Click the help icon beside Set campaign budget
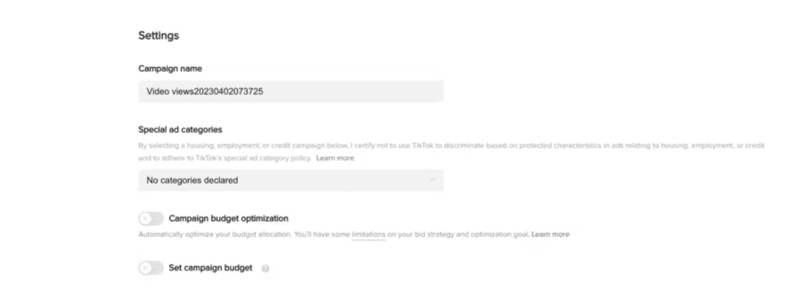This screenshot has height=288, width=792. [265, 269]
